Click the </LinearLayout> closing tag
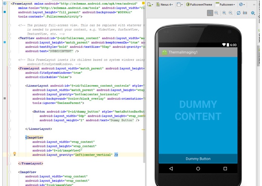262x186 pixels. 38,129
